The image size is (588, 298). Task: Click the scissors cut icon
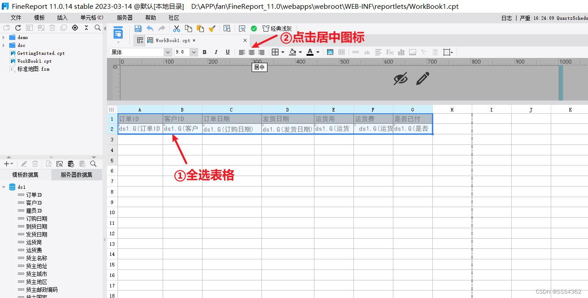(x=177, y=29)
